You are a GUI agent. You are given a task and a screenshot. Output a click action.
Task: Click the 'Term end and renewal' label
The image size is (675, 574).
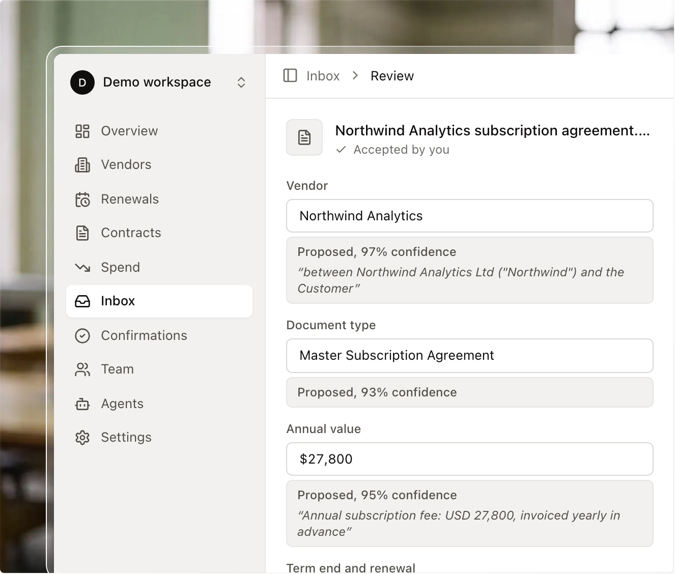pyautogui.click(x=351, y=568)
